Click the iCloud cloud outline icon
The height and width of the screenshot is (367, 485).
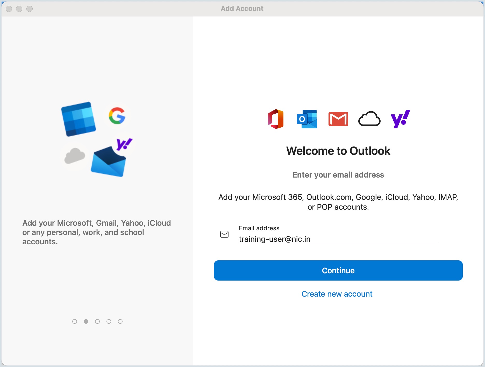pyautogui.click(x=369, y=119)
